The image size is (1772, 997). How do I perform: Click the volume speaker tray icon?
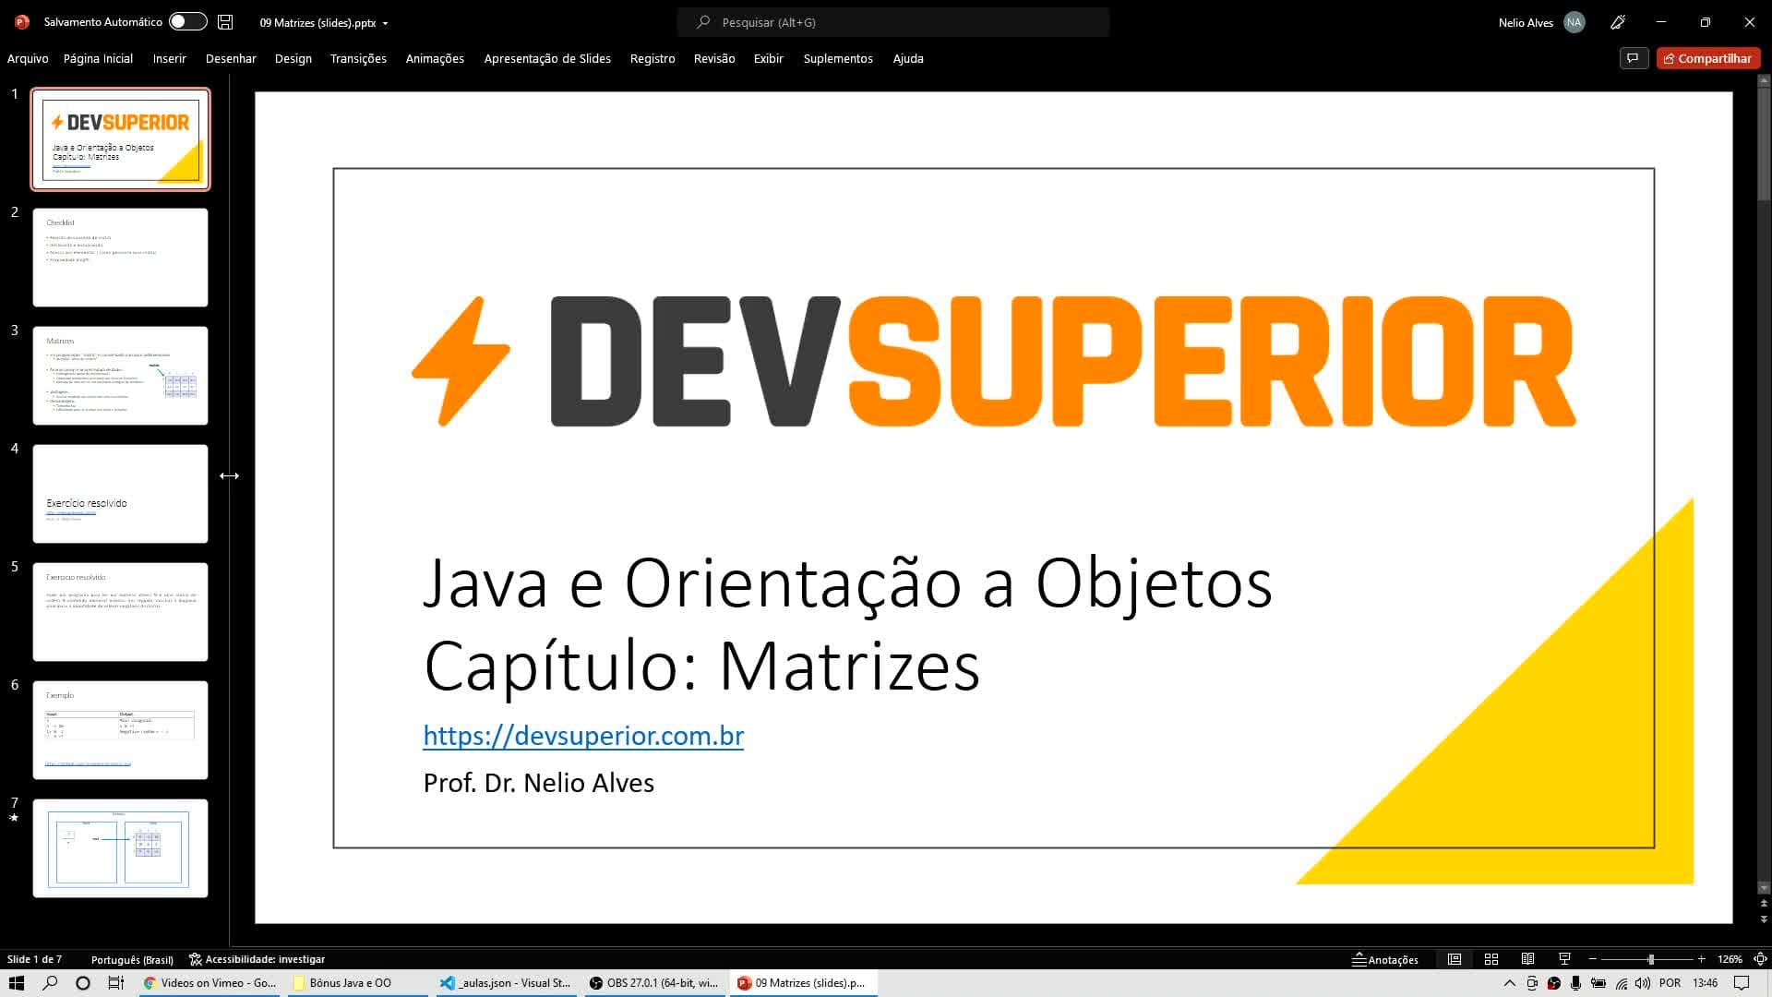tap(1643, 983)
